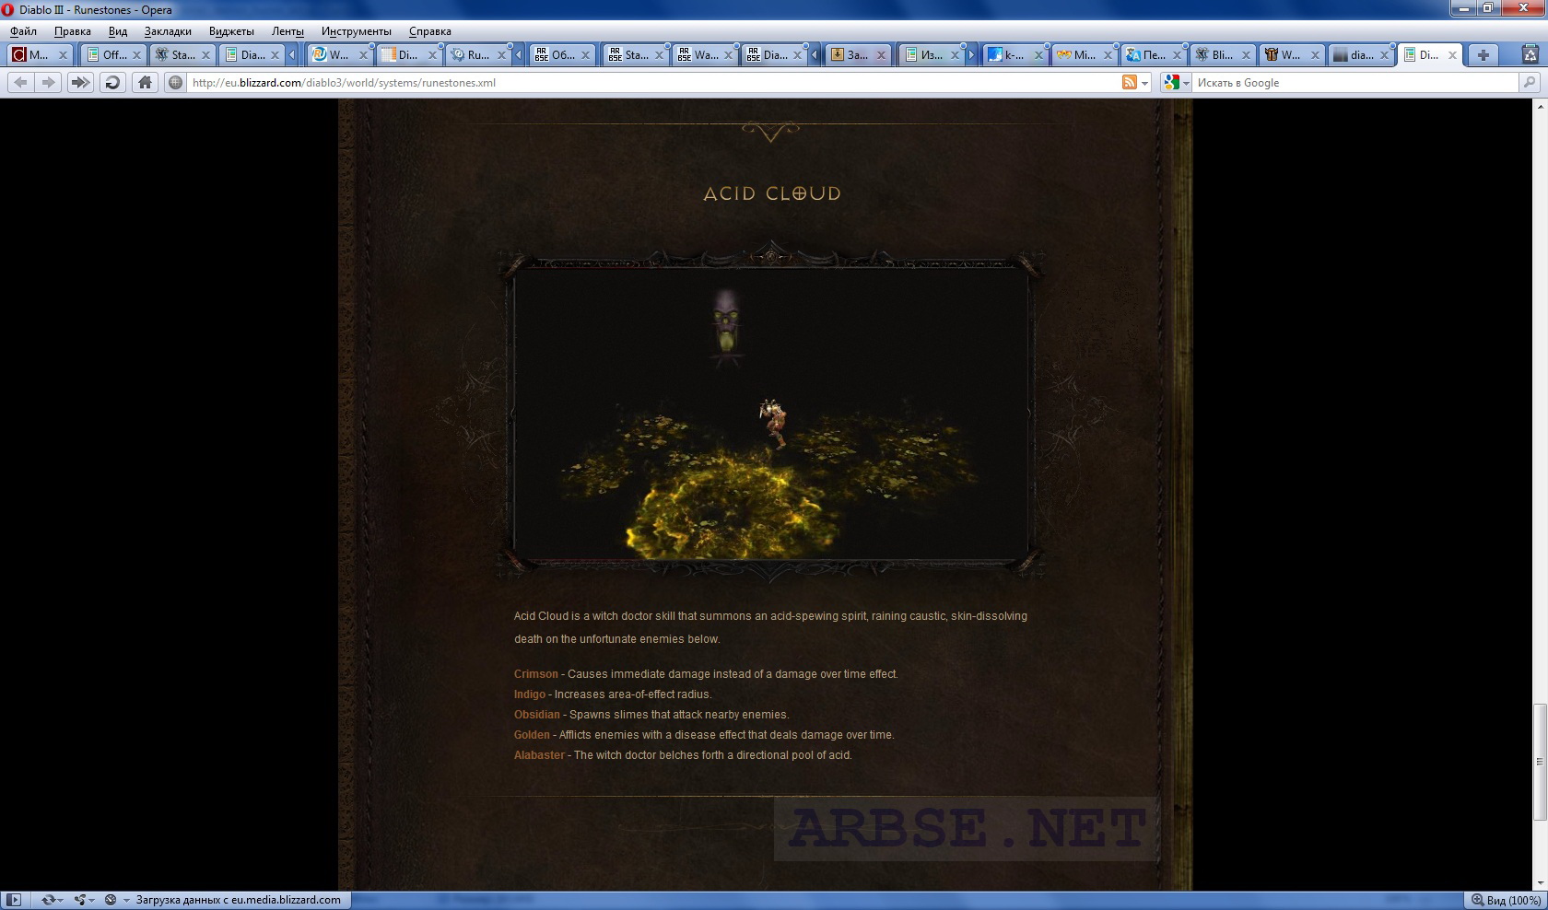Screen dimensions: 1548x910
Task: Click the URL address field
Action: [652, 83]
